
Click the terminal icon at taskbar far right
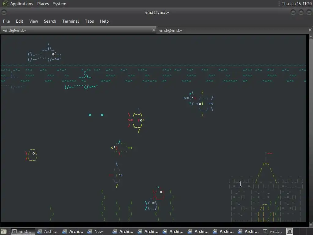click(x=290, y=231)
